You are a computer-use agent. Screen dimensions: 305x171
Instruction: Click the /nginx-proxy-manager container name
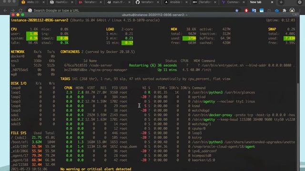108,70
